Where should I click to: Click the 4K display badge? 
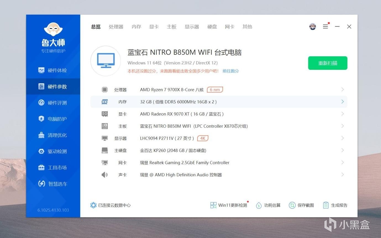(203, 138)
